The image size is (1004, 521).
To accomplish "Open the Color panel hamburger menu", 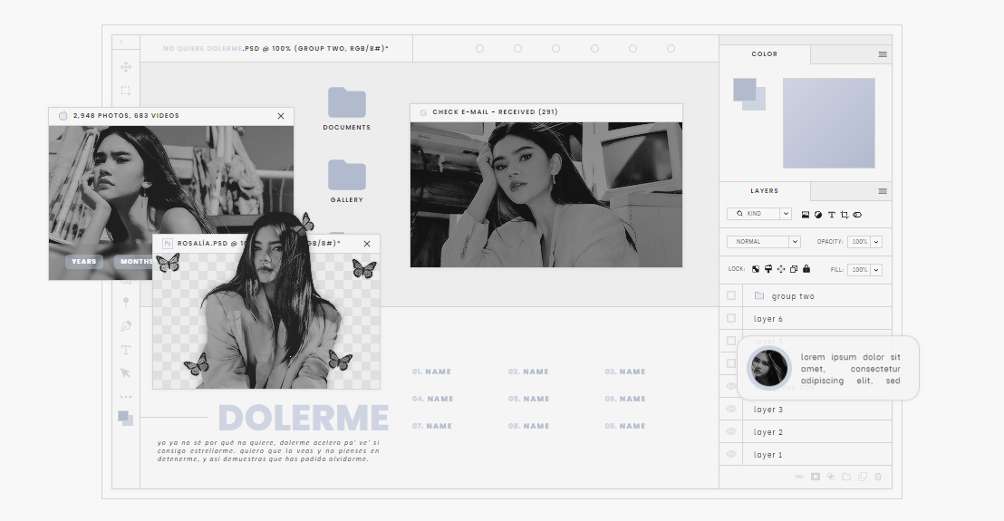I will 883,54.
